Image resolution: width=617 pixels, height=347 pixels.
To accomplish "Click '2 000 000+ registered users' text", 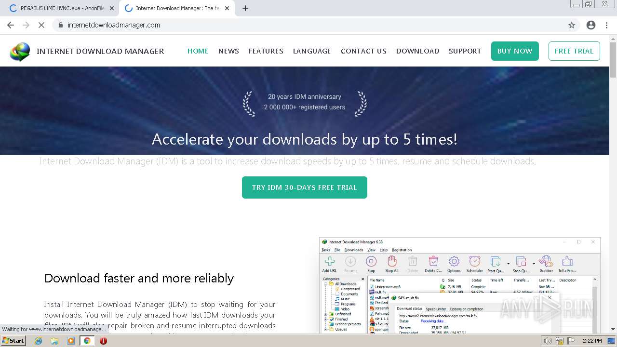I will pos(305,107).
